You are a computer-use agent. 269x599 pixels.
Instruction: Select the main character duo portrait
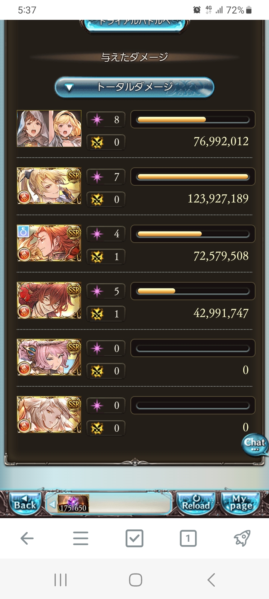click(x=49, y=128)
